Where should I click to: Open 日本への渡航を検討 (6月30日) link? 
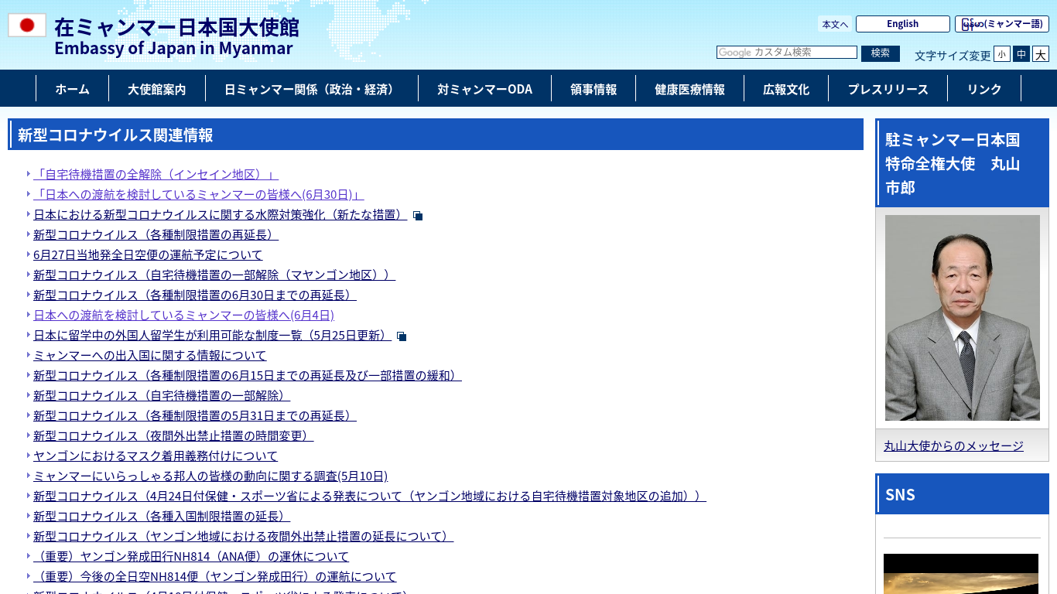tap(198, 194)
